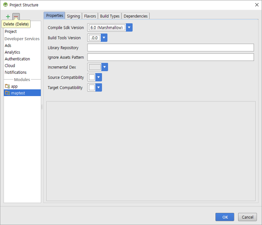Click the red minus delete module icon

(16, 16)
